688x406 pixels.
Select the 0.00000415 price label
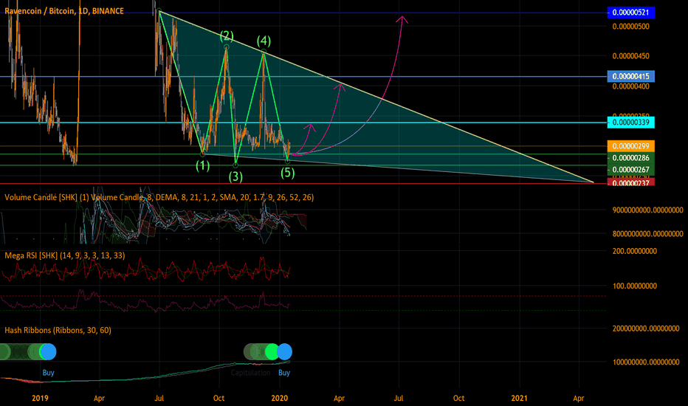point(630,76)
